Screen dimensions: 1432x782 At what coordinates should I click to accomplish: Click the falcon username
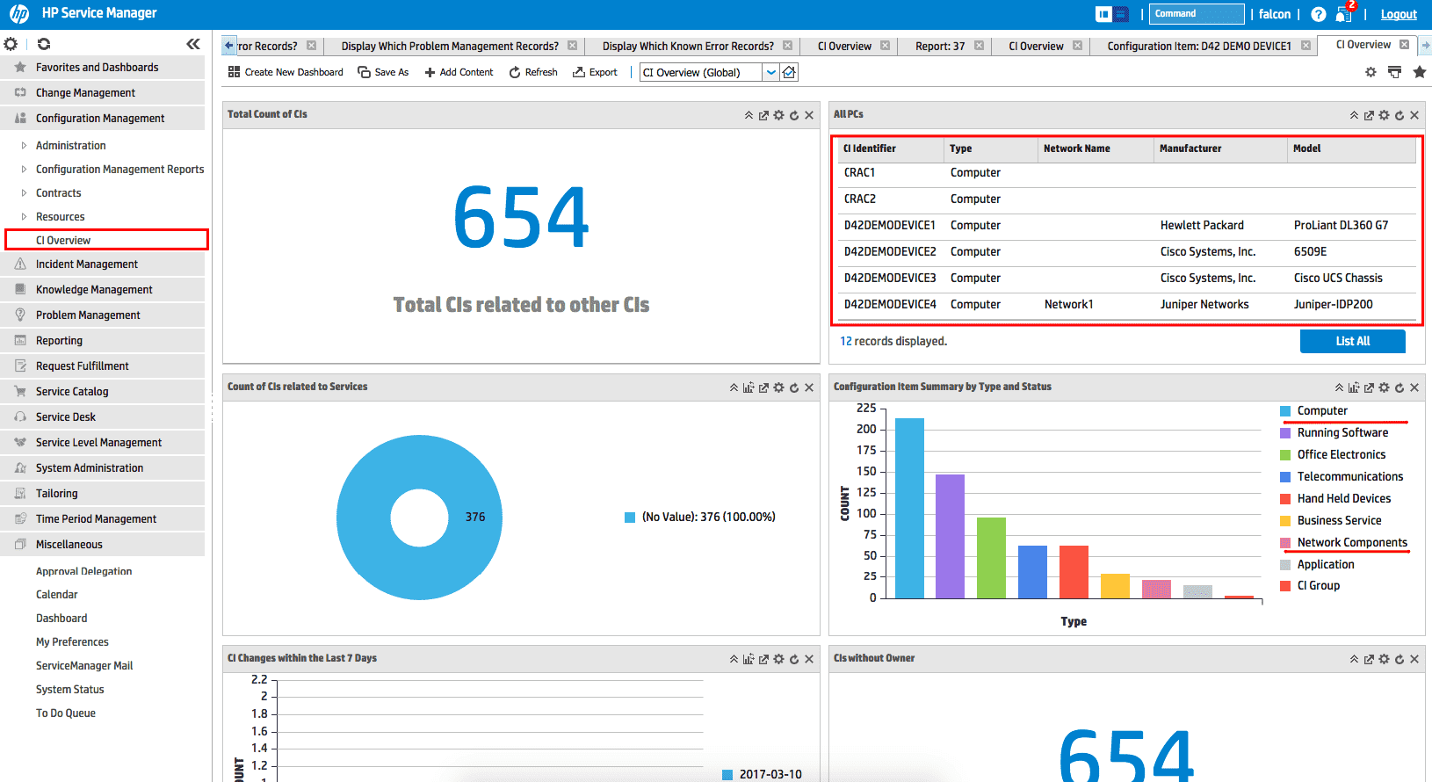(1275, 14)
